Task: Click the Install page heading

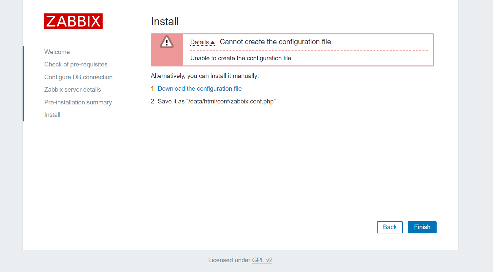Action: (165, 22)
